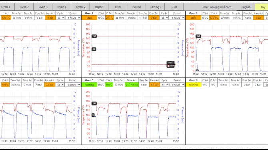Open the Settings tab
Screen dimensions: 268x150
tap(155, 7)
